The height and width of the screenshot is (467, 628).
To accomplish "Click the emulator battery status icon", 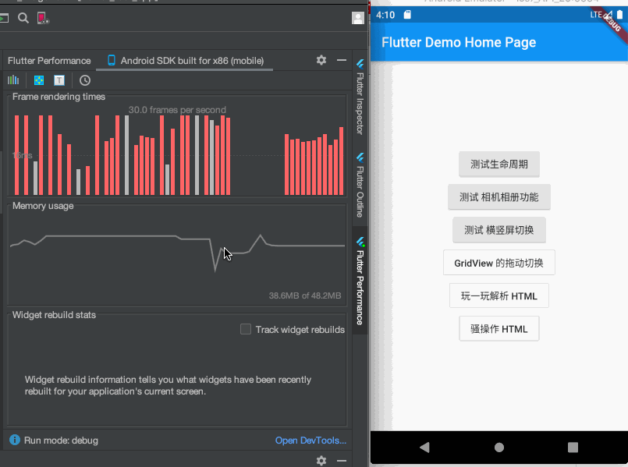I will coord(620,15).
